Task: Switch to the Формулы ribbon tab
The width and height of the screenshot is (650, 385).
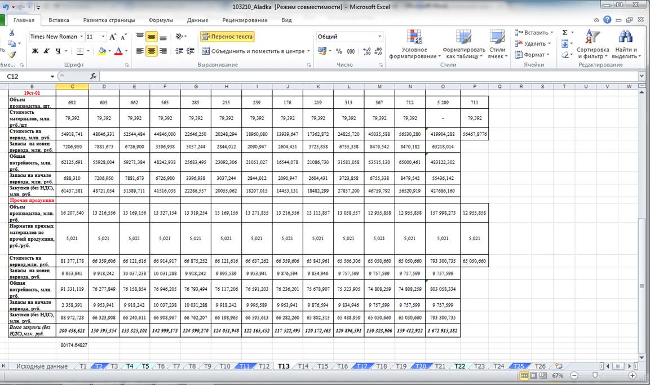Action: pyautogui.click(x=161, y=20)
